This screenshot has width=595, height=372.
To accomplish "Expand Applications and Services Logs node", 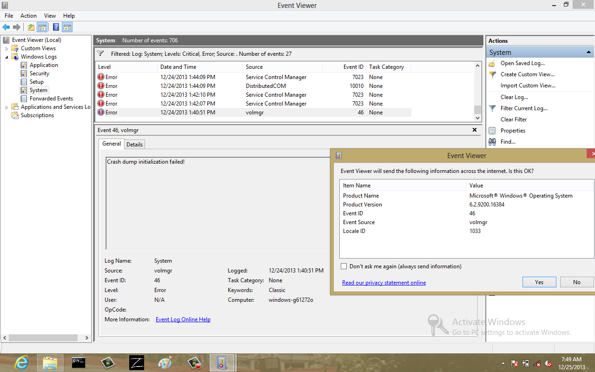I will (7, 106).
